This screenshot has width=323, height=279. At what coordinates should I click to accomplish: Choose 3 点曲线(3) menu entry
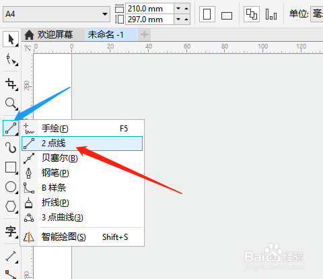click(82, 218)
